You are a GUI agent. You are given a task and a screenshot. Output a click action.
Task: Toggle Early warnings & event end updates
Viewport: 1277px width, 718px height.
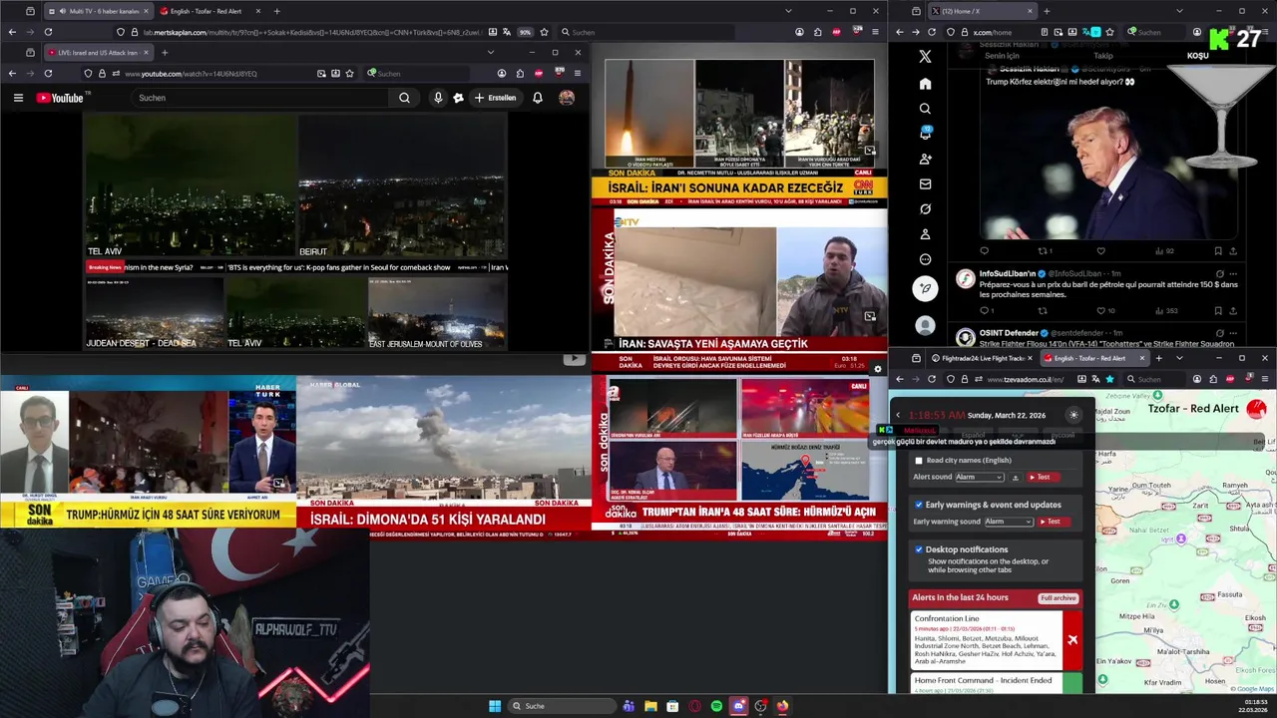click(919, 505)
